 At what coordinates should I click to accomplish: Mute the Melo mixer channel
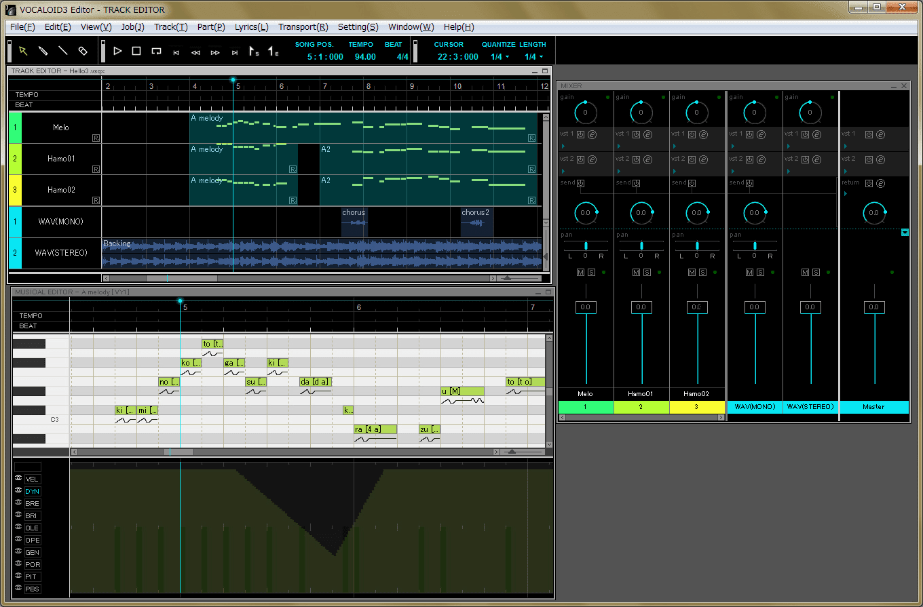580,273
